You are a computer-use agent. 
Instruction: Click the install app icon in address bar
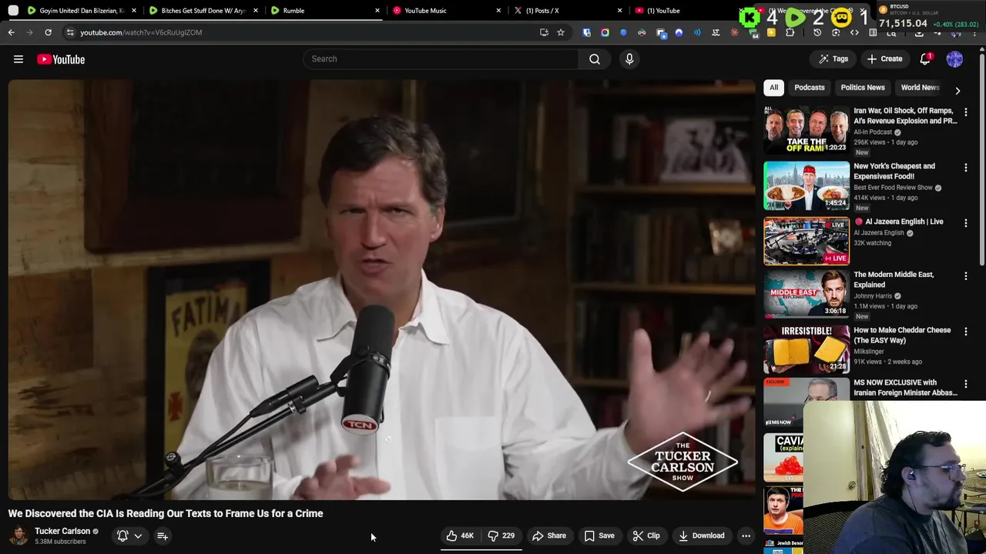pyautogui.click(x=544, y=32)
